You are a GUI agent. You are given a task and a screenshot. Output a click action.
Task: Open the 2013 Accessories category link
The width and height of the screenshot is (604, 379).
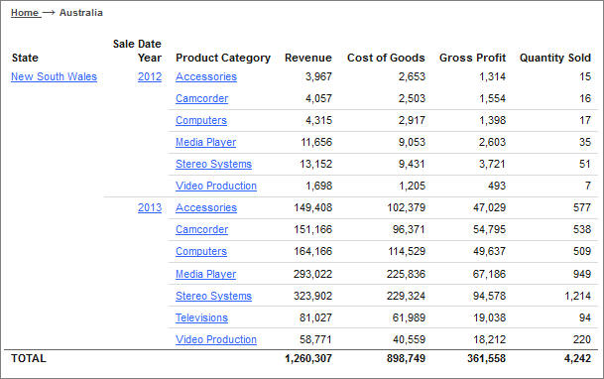tap(206, 207)
